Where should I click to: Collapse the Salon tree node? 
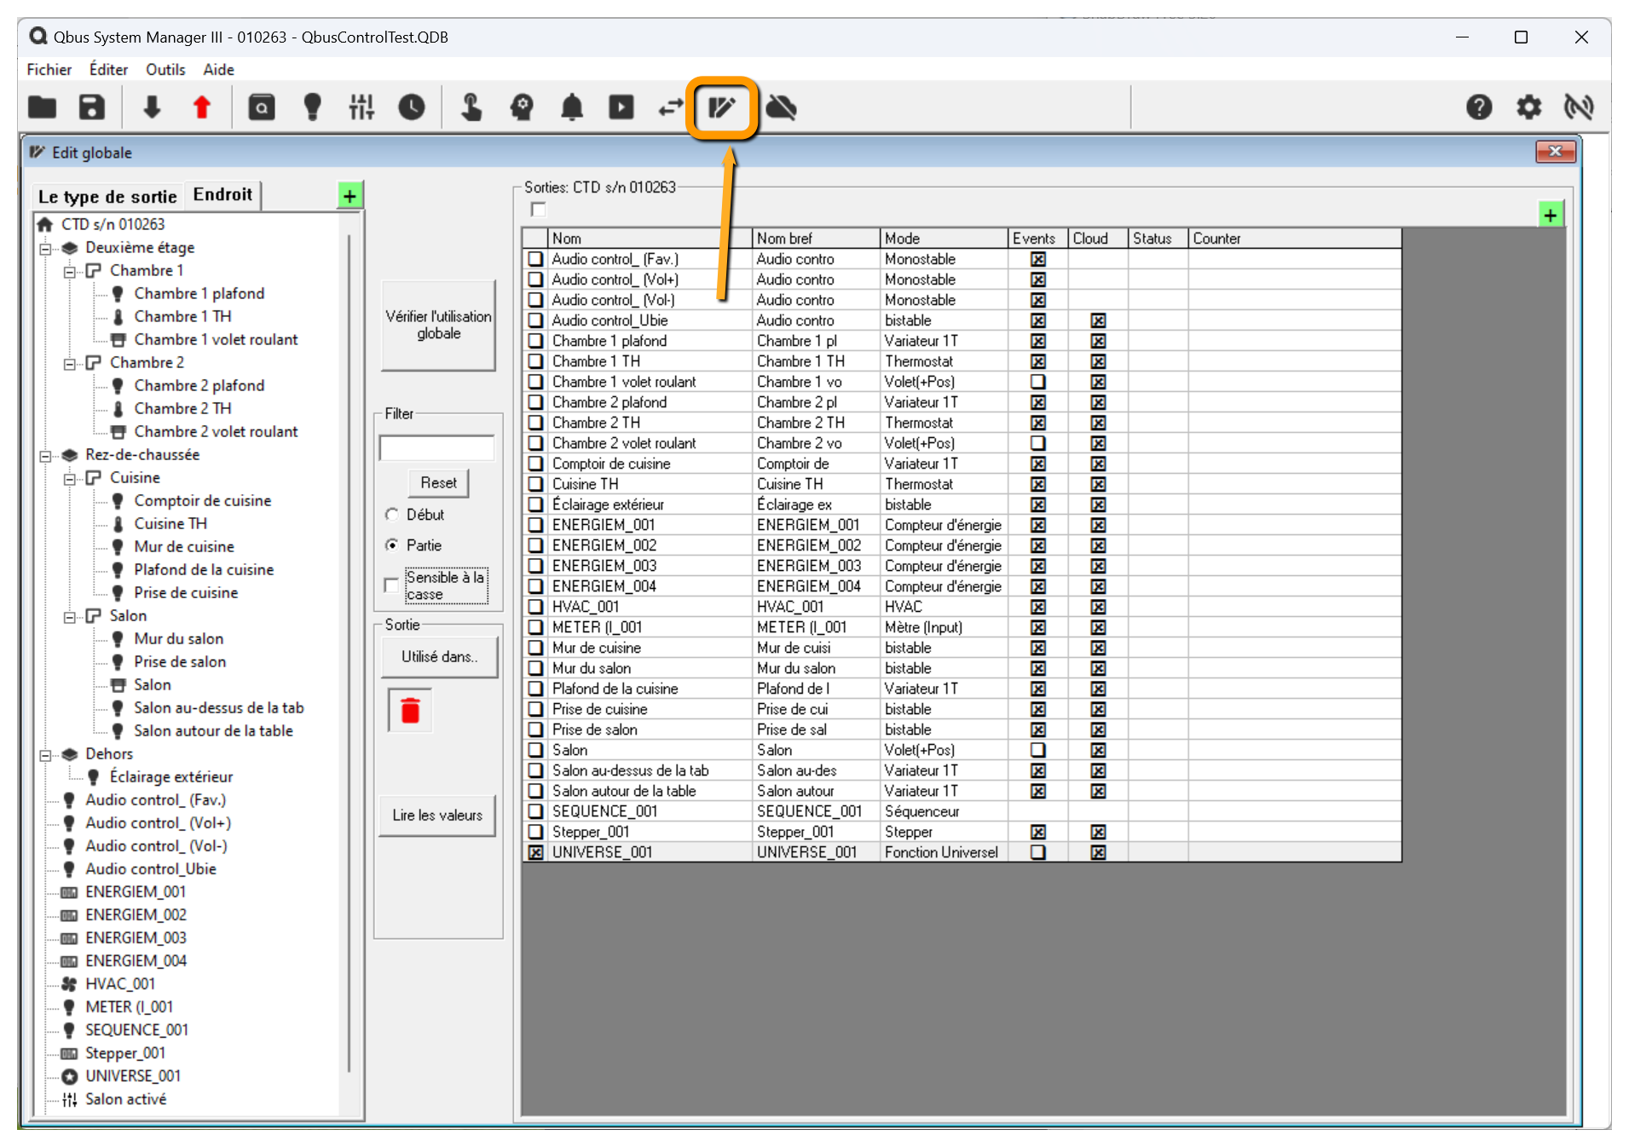pyautogui.click(x=70, y=616)
